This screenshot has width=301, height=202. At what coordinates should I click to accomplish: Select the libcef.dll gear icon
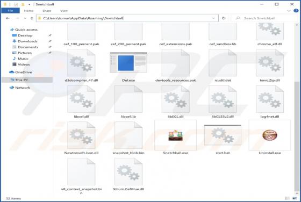(81, 99)
